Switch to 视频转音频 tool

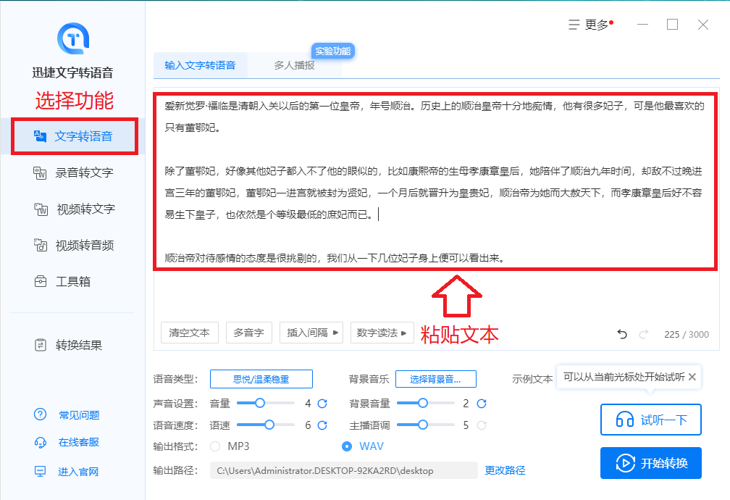pyautogui.click(x=84, y=245)
